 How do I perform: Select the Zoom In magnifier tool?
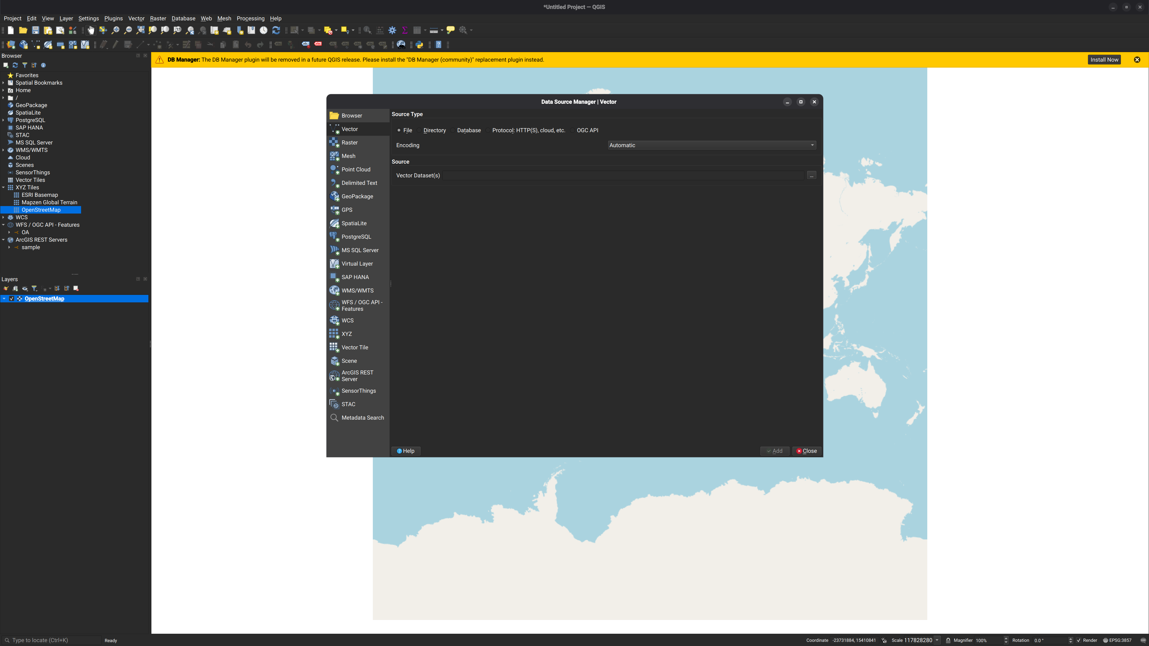pyautogui.click(x=115, y=30)
